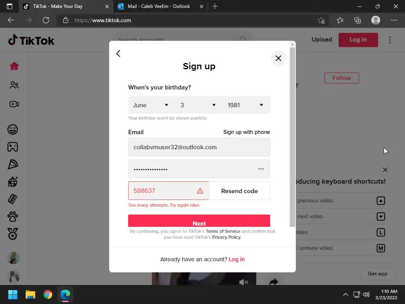The width and height of the screenshot is (405, 304).
Task: Select the Animals paw print category
Action: 13,217
